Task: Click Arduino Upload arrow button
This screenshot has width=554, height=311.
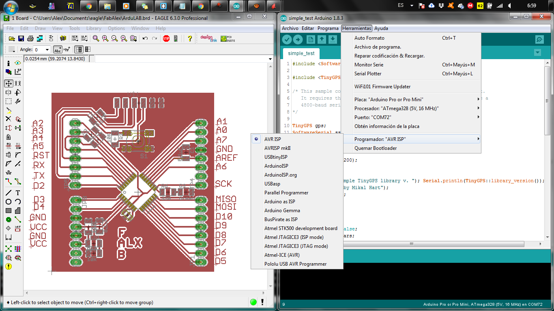Action: [x=298, y=39]
